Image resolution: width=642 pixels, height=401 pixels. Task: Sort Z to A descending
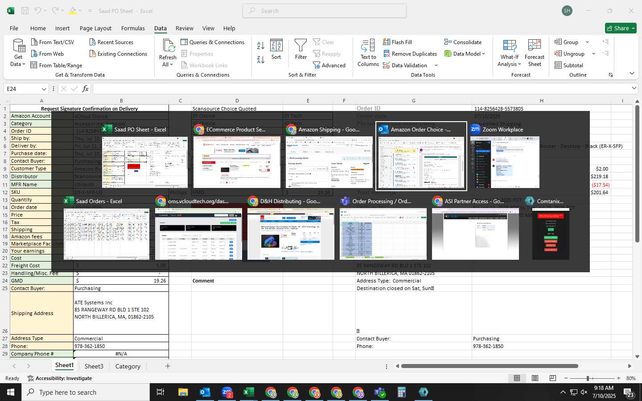pos(261,59)
